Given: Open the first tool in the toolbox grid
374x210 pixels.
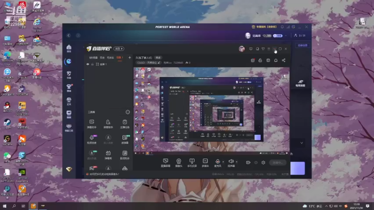Looking at the screenshot, I should 92,124.
